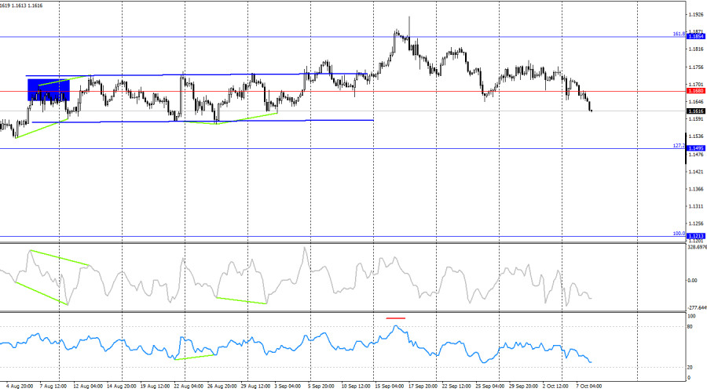Click the 1.1926 label on the price scale

[x=695, y=14]
